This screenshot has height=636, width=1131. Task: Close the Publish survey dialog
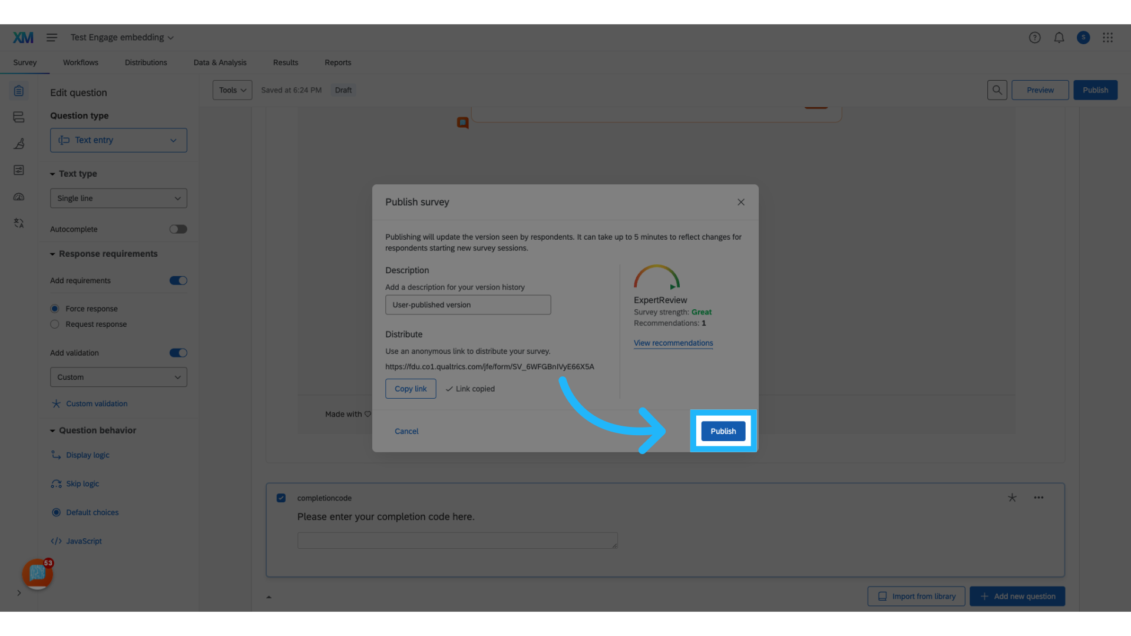[x=741, y=202]
